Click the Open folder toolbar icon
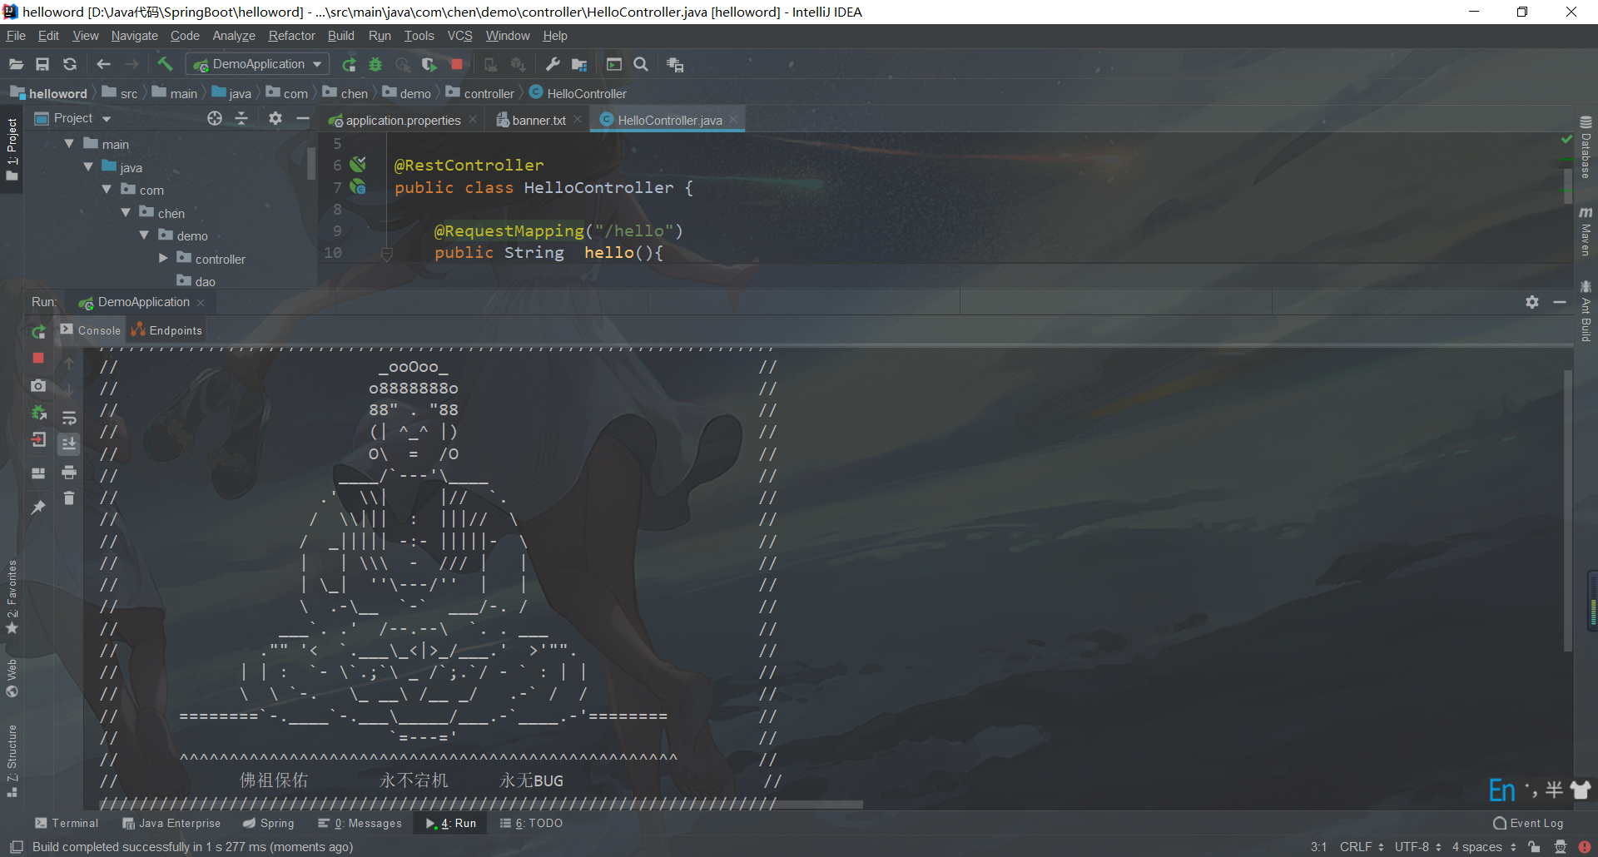The height and width of the screenshot is (857, 1598). [16, 64]
